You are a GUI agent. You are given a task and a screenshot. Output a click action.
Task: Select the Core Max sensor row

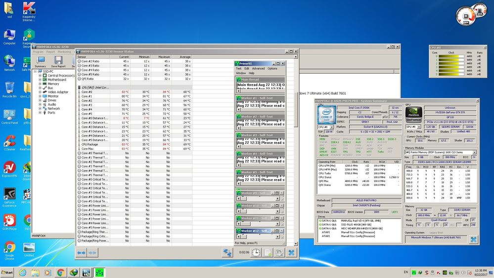[135, 149]
